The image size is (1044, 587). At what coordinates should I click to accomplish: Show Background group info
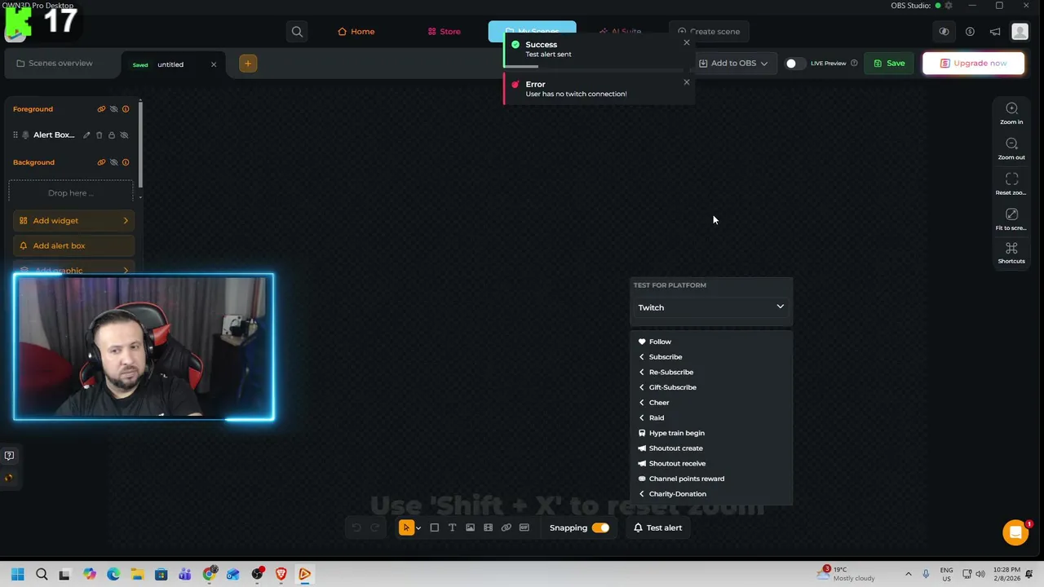[x=126, y=161]
